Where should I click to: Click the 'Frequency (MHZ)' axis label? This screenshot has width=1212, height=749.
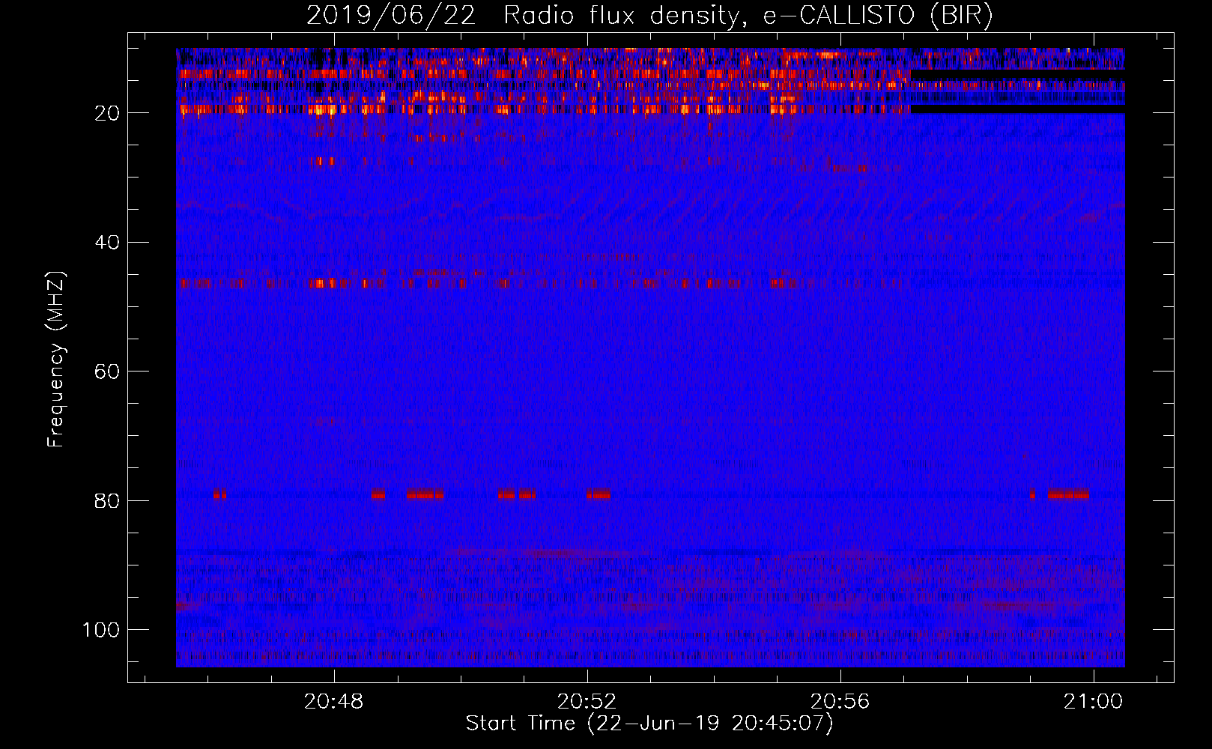57,359
